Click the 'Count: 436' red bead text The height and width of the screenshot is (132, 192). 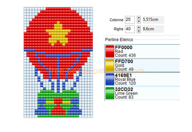pos(125,55)
